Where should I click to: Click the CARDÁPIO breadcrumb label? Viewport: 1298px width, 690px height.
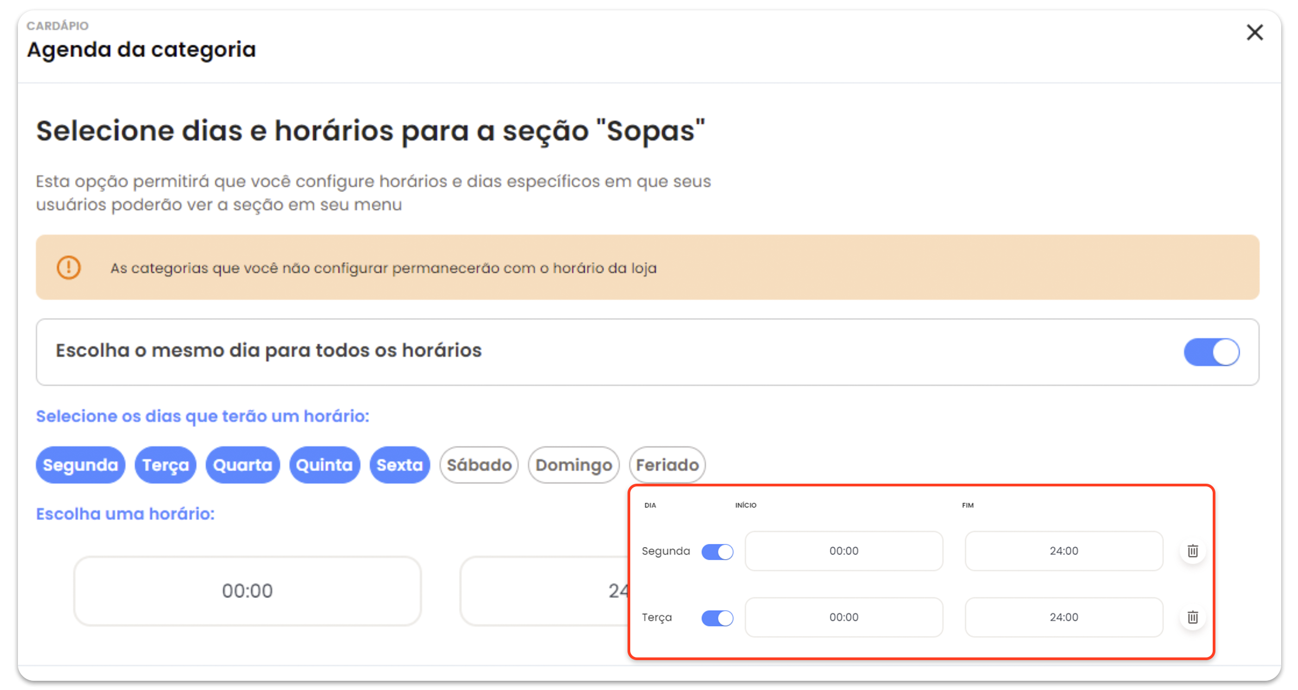click(58, 26)
